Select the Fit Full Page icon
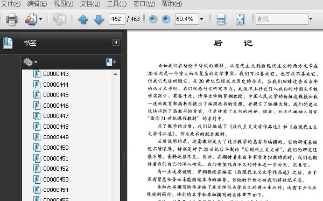This screenshot has height=201, width=323. tap(240, 19)
